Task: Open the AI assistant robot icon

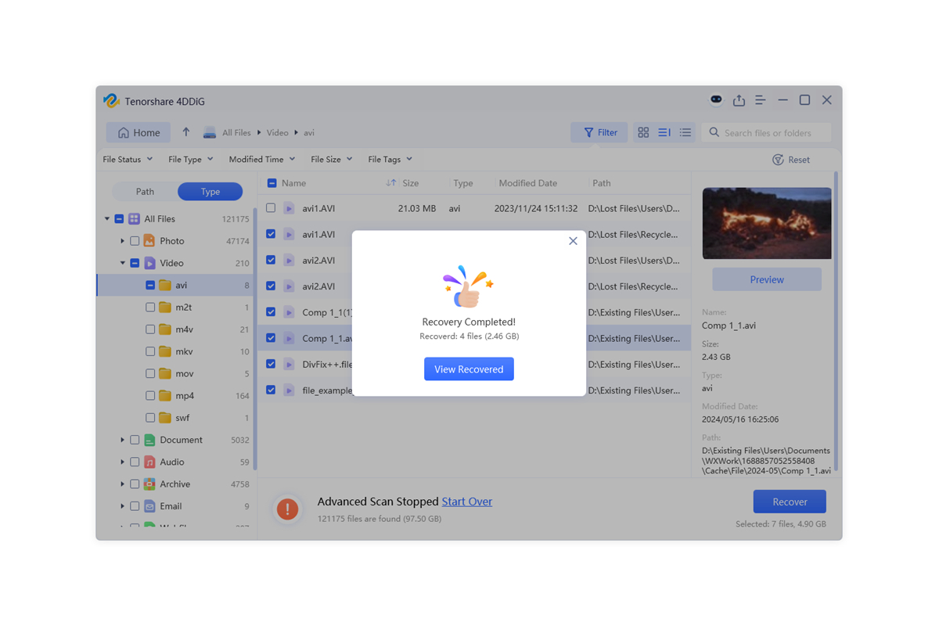Action: click(716, 100)
